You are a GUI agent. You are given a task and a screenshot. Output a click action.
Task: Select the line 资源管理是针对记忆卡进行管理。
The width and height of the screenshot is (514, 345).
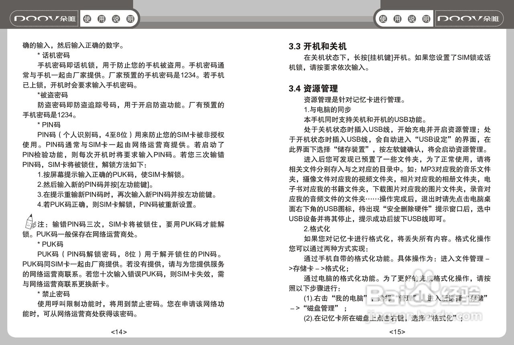355,100
